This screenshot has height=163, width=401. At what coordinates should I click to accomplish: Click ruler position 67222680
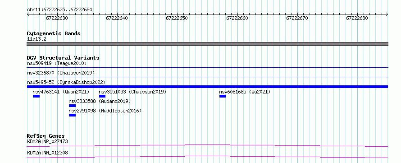click(x=357, y=18)
